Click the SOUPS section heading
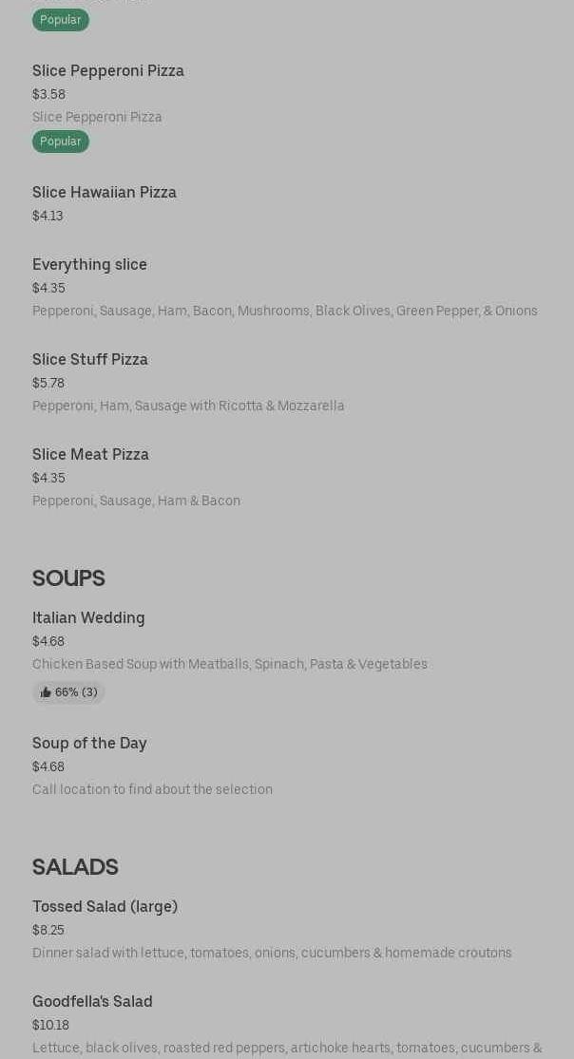 pos(68,578)
